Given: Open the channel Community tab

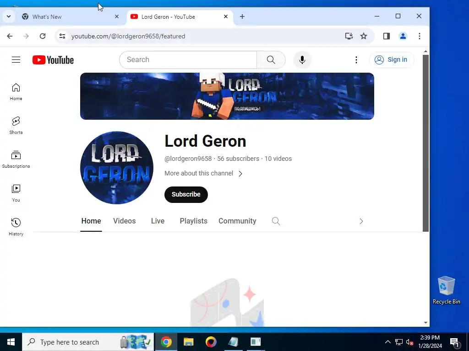Looking at the screenshot, I should coord(237,221).
